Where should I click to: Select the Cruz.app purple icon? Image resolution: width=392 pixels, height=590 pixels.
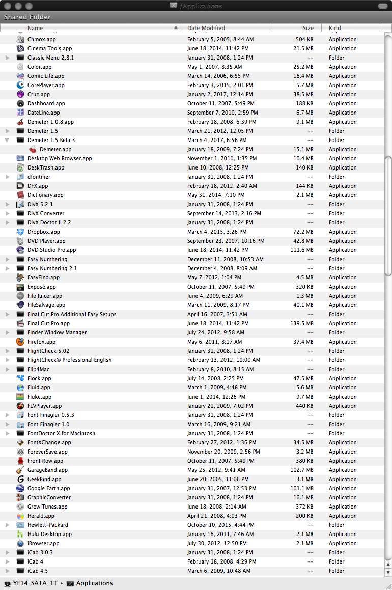coord(20,94)
